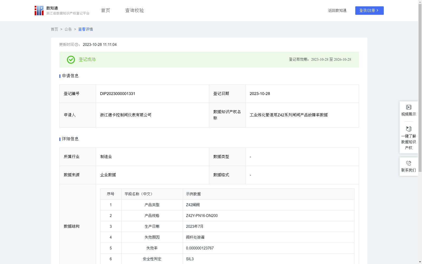Click the 产品规格 field name
Screen dimensions: 422x264
[x=152, y=216]
